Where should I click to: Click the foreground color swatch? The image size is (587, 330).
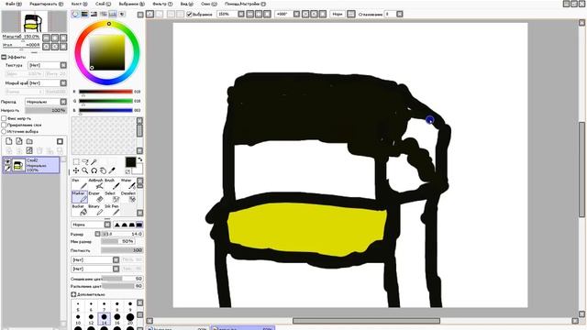[x=130, y=162]
